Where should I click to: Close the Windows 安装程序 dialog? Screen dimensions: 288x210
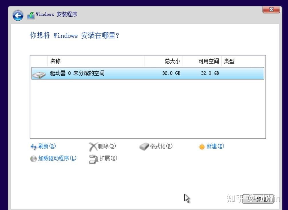(x=271, y=9)
